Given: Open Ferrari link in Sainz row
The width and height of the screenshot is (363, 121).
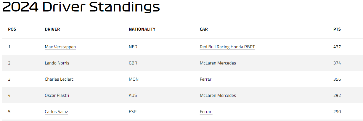Looking at the screenshot, I should (x=206, y=112).
